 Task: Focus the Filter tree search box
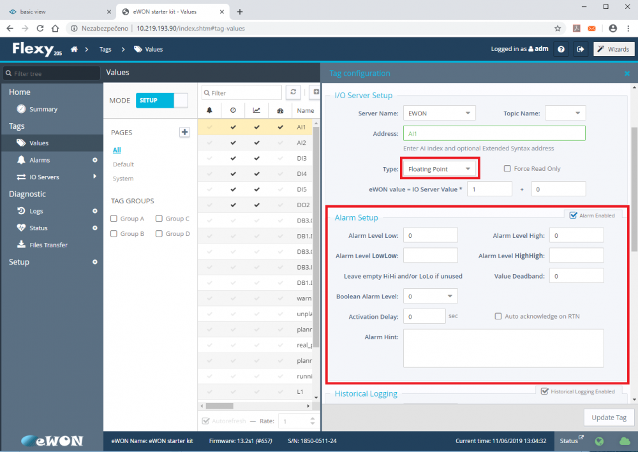pyautogui.click(x=51, y=73)
